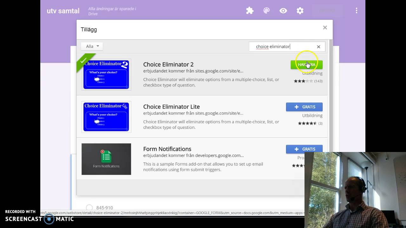This screenshot has height=228, width=406.
Task: Click the Choice Eliminator Lite star rating
Action: tap(307, 123)
